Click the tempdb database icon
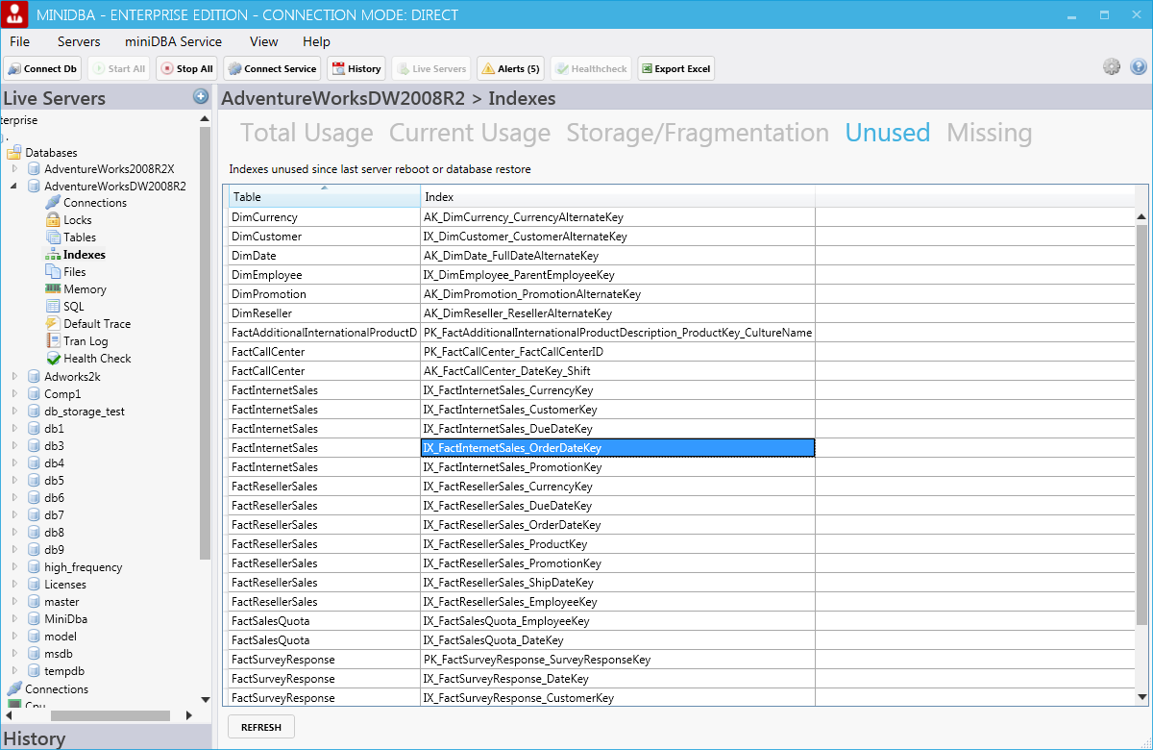The height and width of the screenshot is (750, 1153). click(x=35, y=670)
